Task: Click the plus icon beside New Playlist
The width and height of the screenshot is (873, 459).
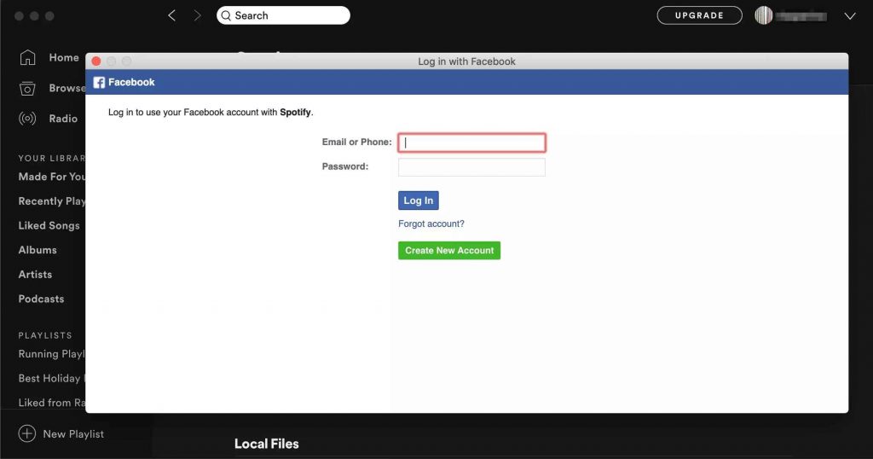Action: pos(26,433)
